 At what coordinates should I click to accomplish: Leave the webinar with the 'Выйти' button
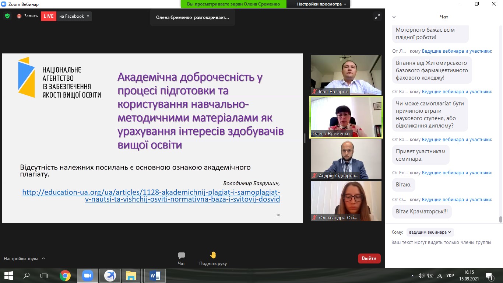(369, 258)
